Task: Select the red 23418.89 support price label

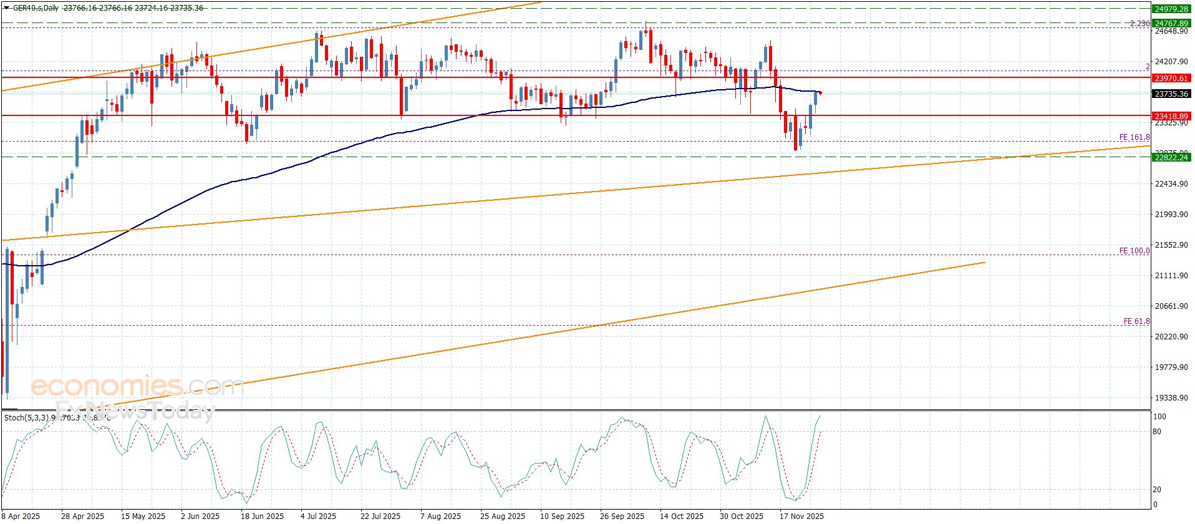Action: (1172, 116)
